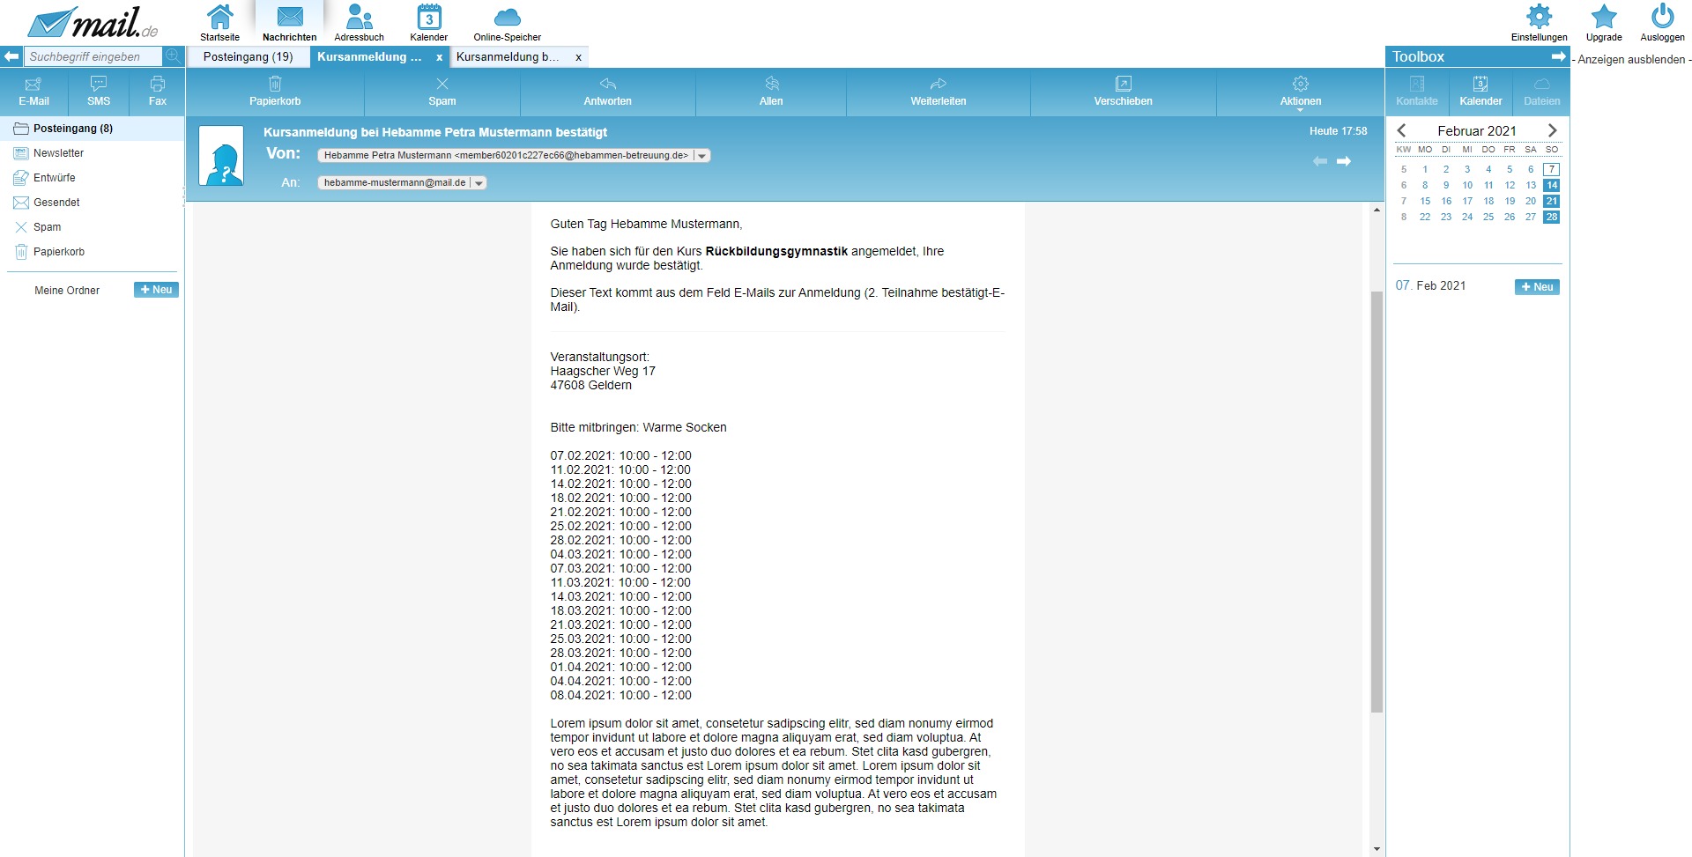The width and height of the screenshot is (1692, 857).
Task: Hide ads via Anzeigen ausblenden
Action: click(x=1631, y=60)
